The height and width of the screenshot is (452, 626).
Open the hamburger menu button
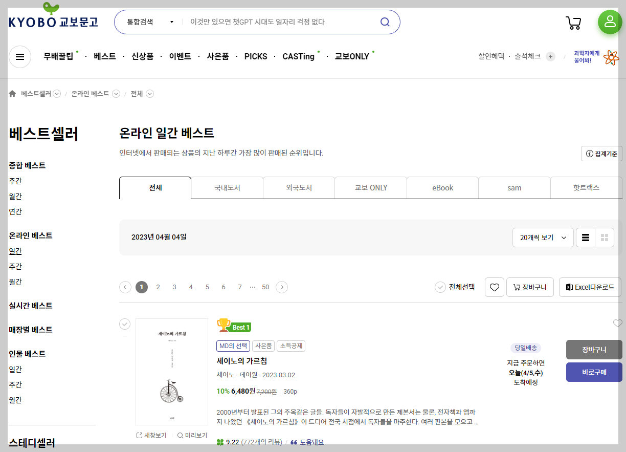point(20,57)
